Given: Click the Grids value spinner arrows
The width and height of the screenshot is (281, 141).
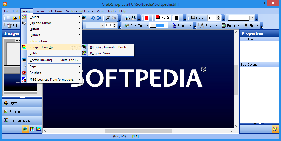Looking at the screenshot, I should [218, 18].
